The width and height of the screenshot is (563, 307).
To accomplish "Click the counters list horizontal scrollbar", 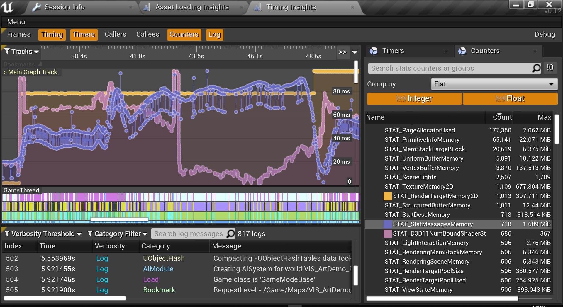I will (442, 299).
